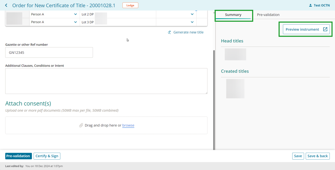Image resolution: width=335 pixels, height=170 pixels.
Task: Switch to the Pre-validation tab
Action: 268,15
